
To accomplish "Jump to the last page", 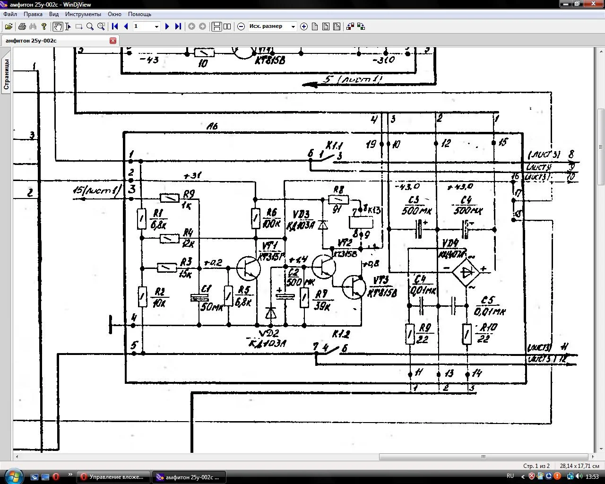I will (x=178, y=26).
